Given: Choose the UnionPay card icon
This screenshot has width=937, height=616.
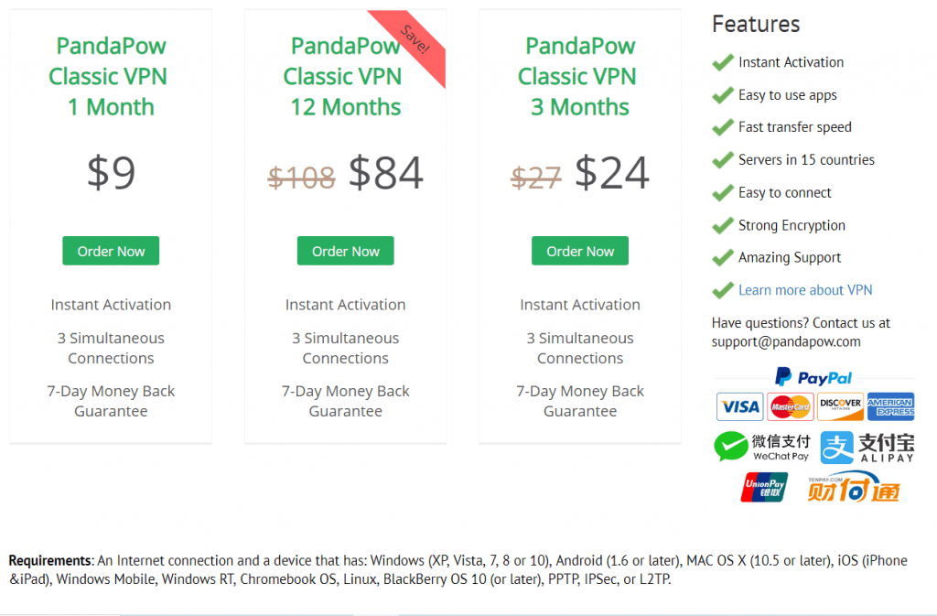Looking at the screenshot, I should [x=764, y=487].
